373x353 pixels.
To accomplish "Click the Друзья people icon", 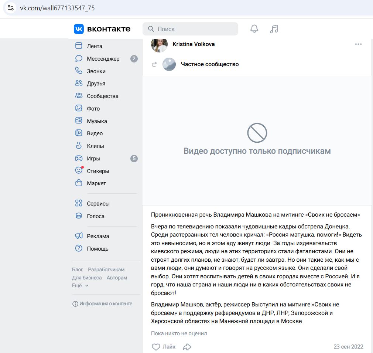I will click(79, 83).
